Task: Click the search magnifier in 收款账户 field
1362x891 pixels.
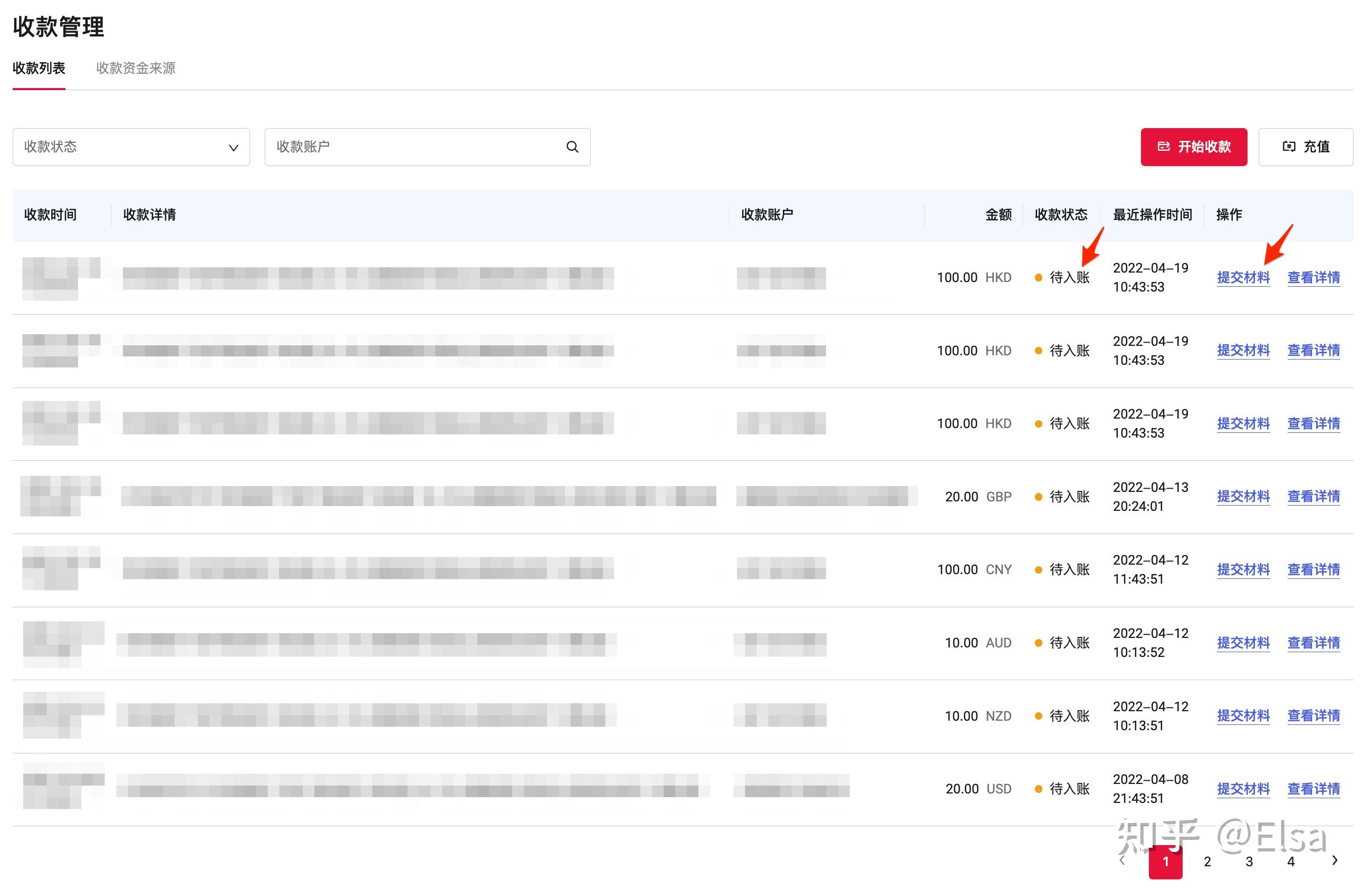Action: (x=572, y=147)
